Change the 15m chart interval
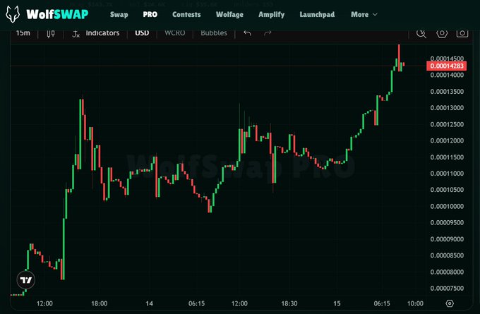Viewport: 480px width, 314px height. (23, 33)
